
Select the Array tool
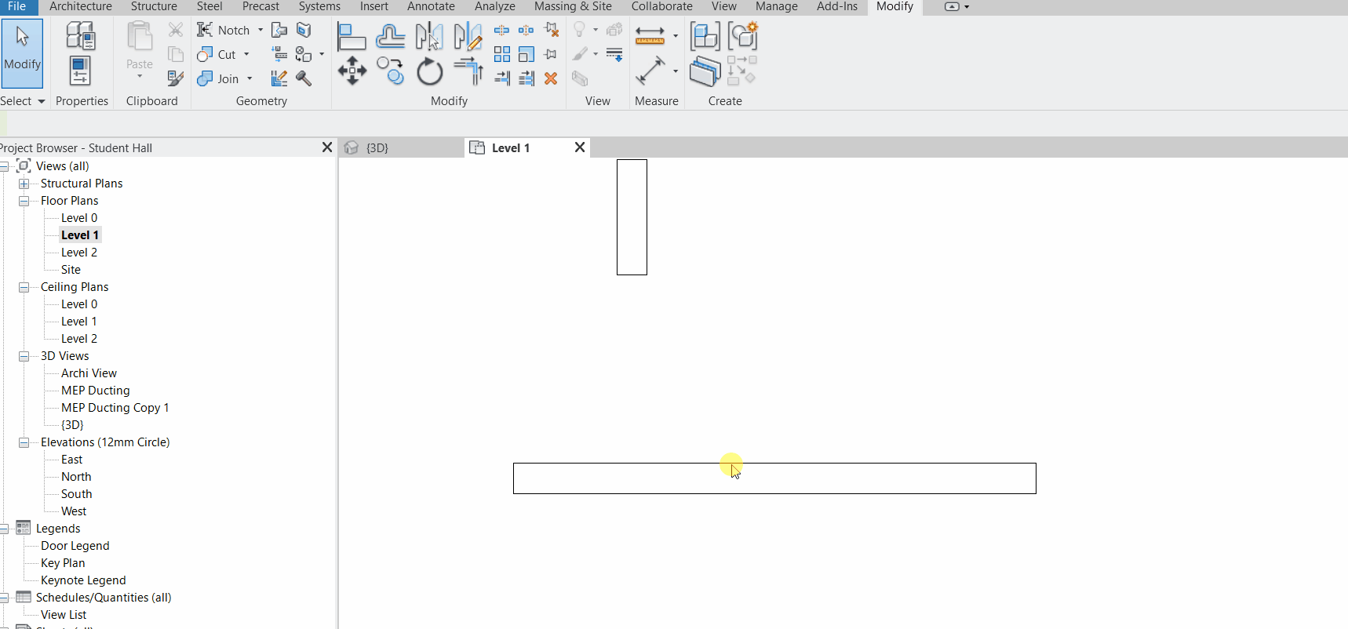coord(502,54)
